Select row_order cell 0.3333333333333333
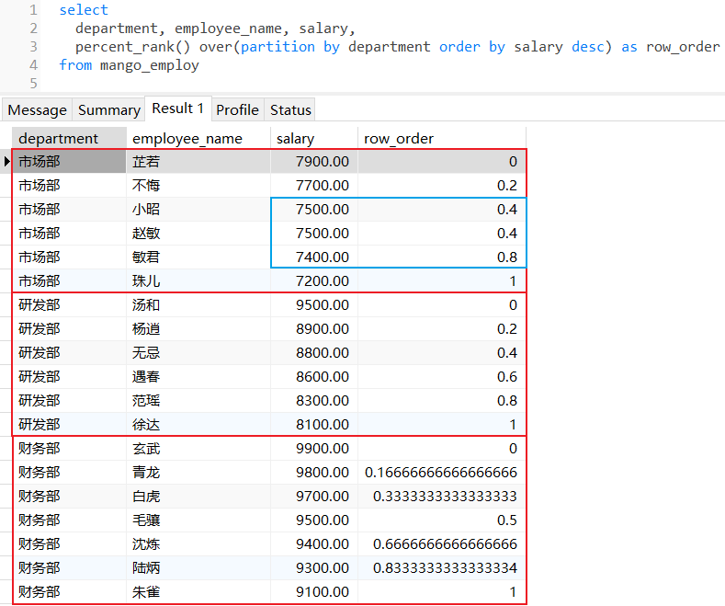 click(442, 497)
